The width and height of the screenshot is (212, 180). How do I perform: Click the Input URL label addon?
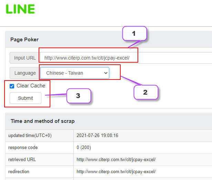[24, 58]
